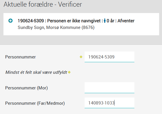Click the blue person gender icon

[x=105, y=21]
